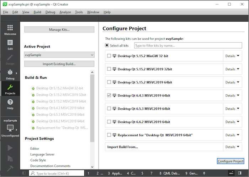Viewport: 249px width, 177px height.
Task: Check Desktop Qt 6.5.3 MSVC2019 64bit kit
Action: tap(109, 109)
